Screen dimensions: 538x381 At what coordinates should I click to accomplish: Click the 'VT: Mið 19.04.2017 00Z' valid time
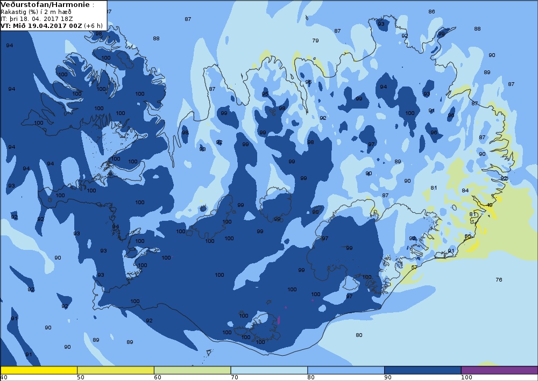41,26
